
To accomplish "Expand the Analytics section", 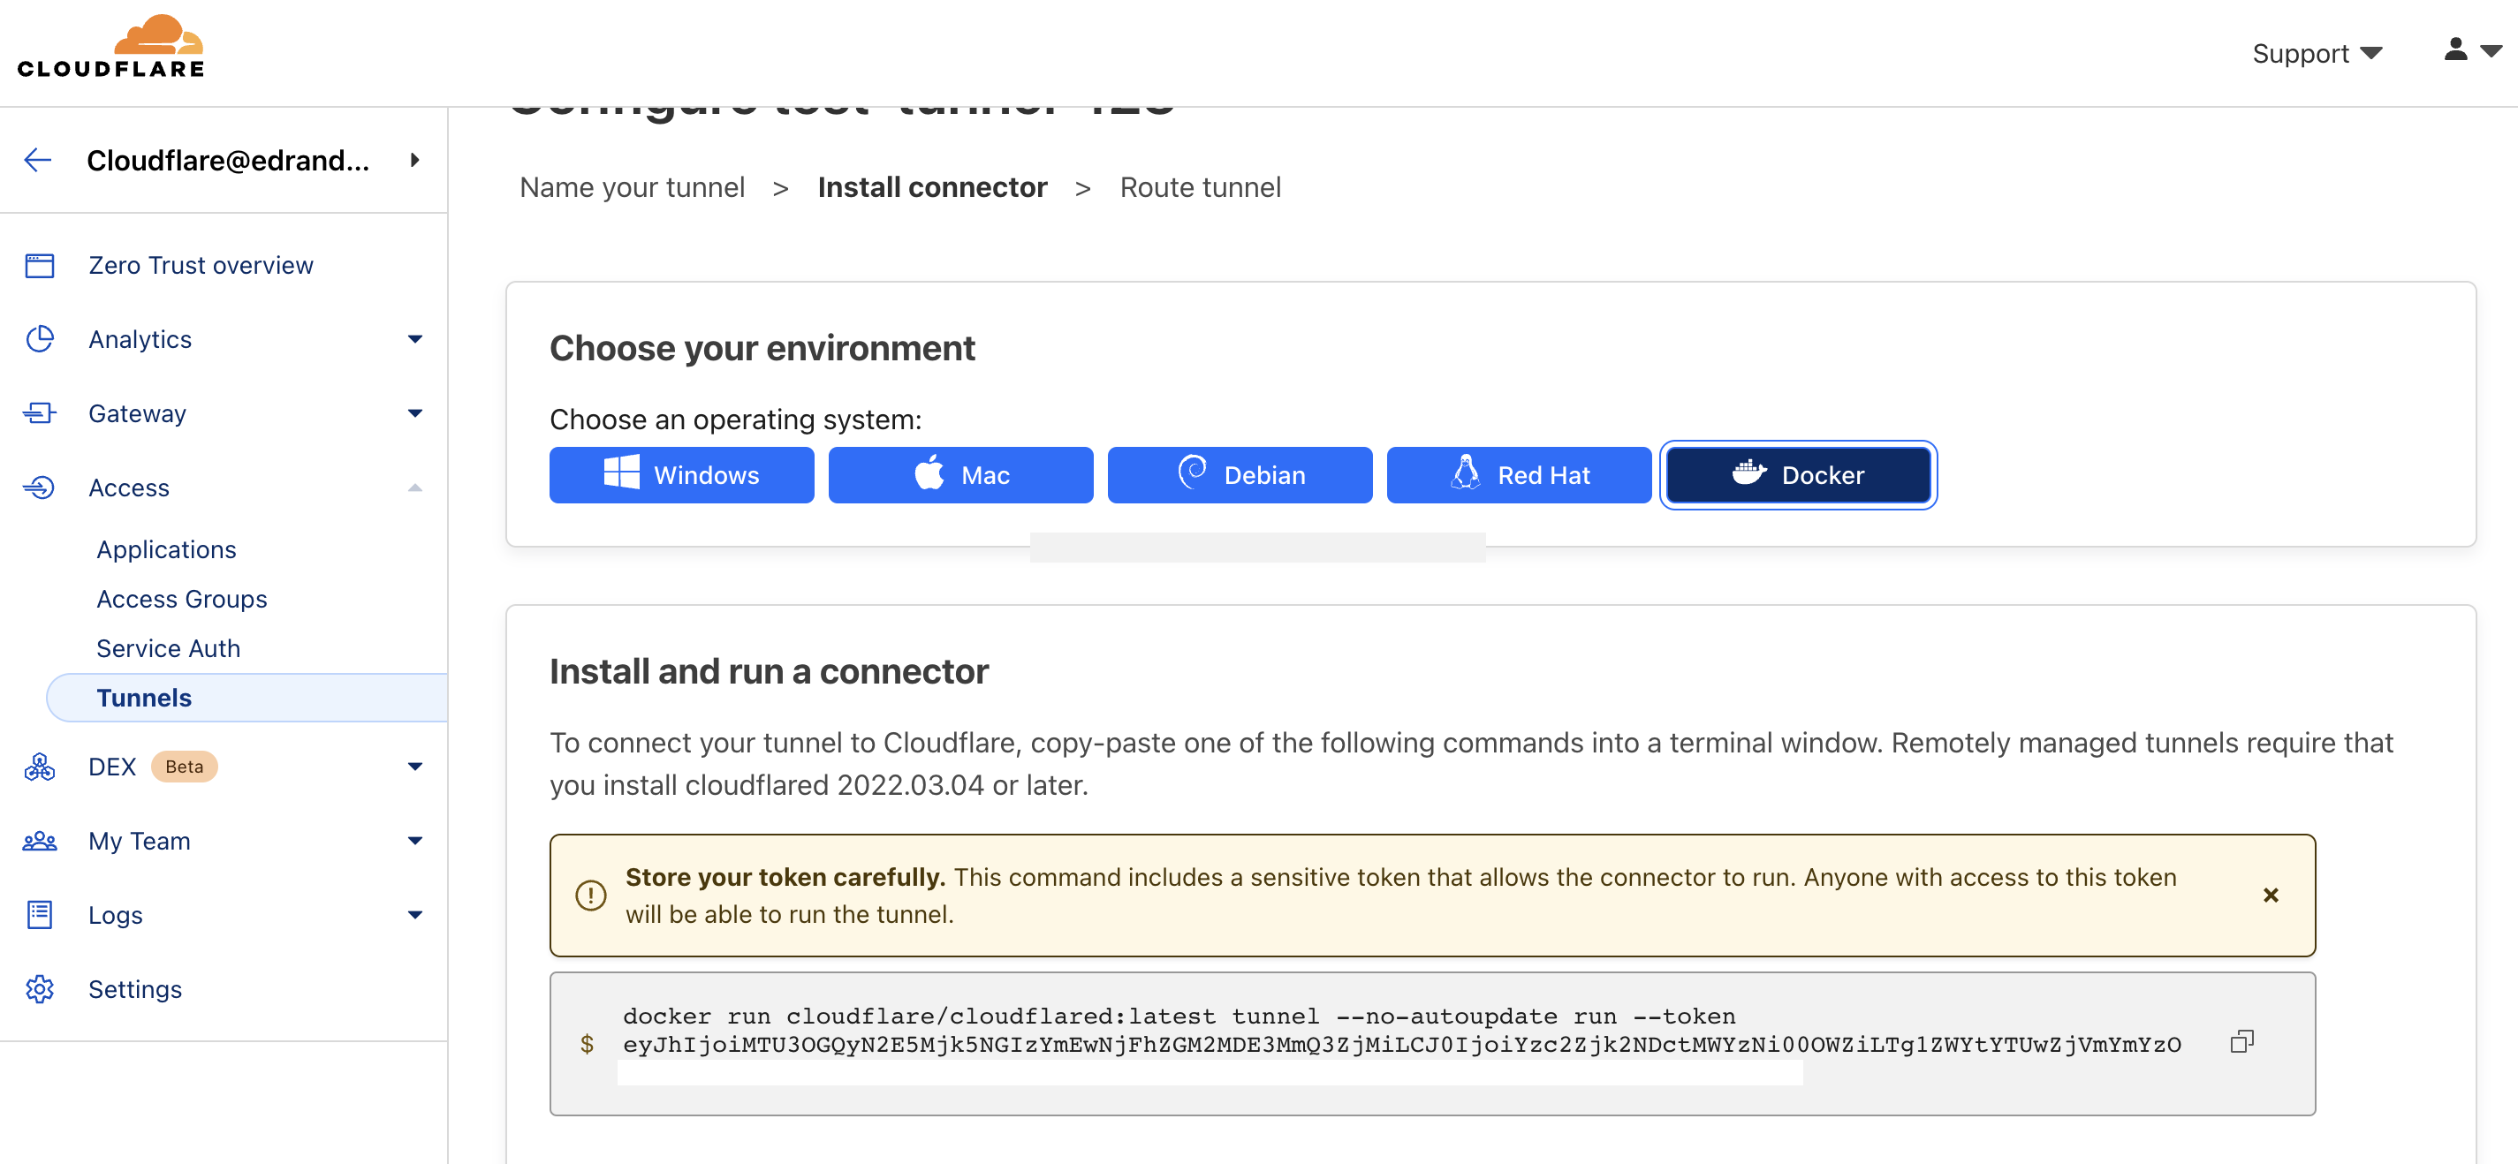I will (x=414, y=339).
